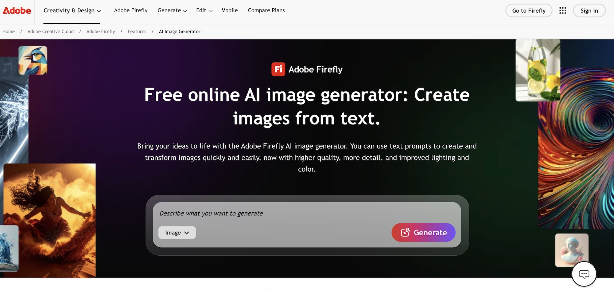614x291 pixels.
Task: Click the Adobe Firefly Fi logo icon
Action: [278, 69]
